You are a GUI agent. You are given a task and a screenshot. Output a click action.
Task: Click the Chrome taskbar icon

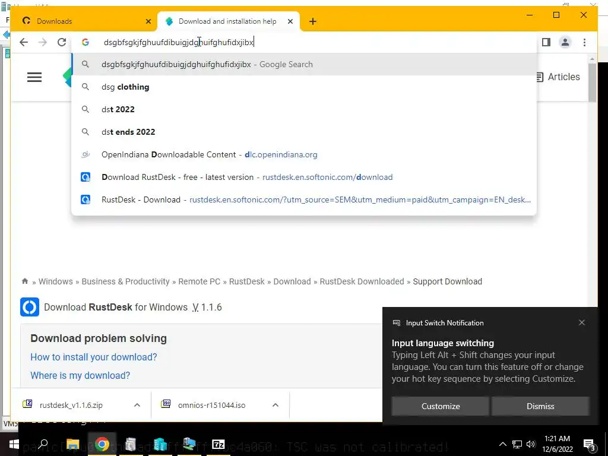[x=102, y=444]
